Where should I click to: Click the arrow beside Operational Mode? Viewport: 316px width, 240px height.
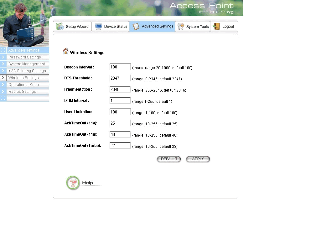(3, 84)
